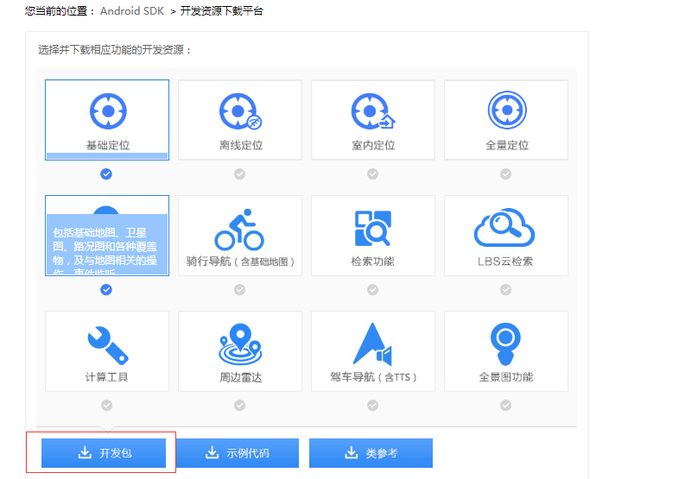This screenshot has height=479, width=685.
Task: Click the 开发资源下载平台 breadcrumb text
Action: coord(221,11)
